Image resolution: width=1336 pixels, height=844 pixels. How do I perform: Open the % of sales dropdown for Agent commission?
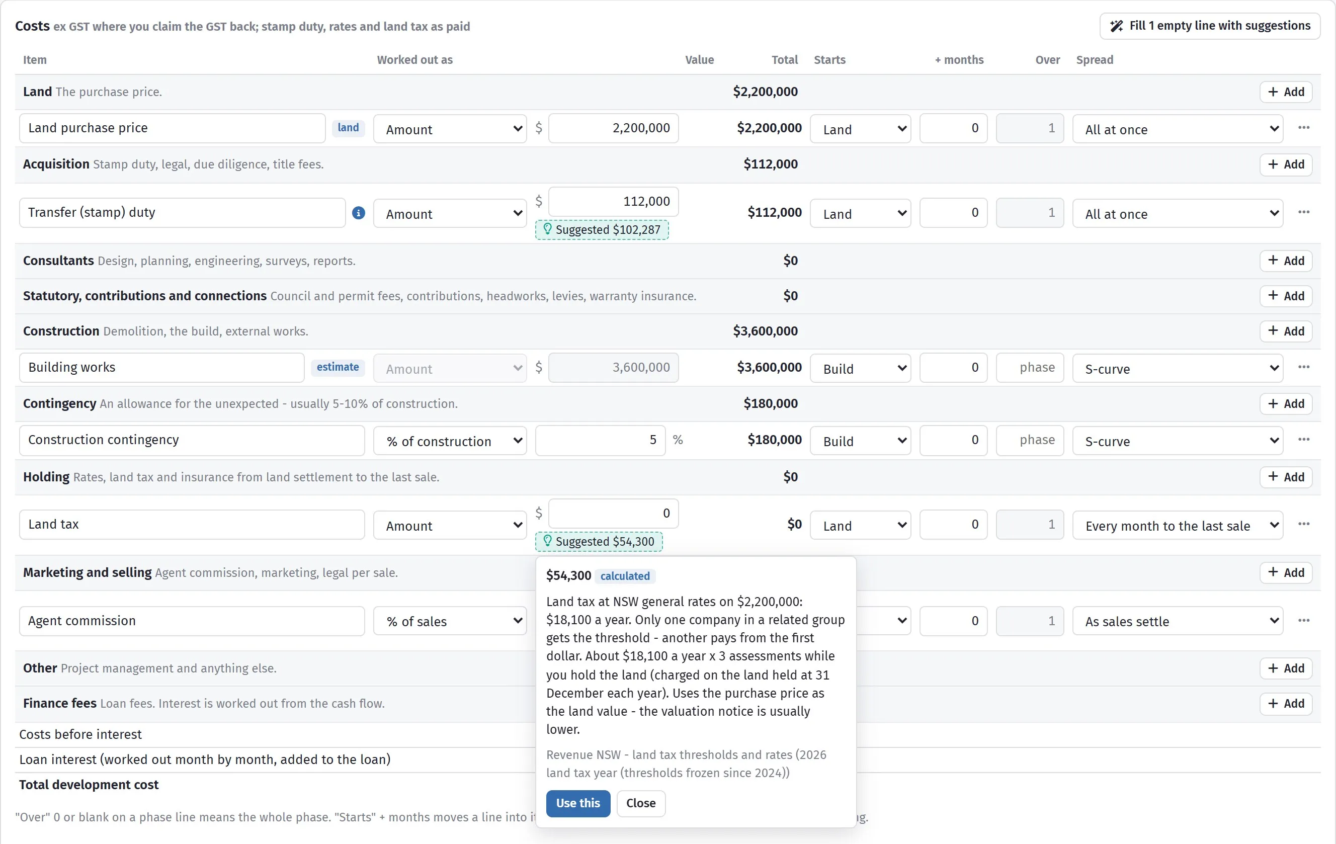tap(450, 621)
